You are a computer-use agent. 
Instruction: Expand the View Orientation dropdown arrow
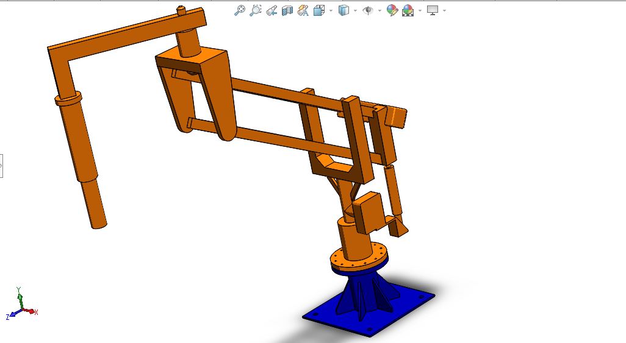(331, 10)
